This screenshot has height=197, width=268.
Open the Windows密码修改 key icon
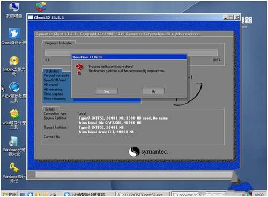click(14, 172)
